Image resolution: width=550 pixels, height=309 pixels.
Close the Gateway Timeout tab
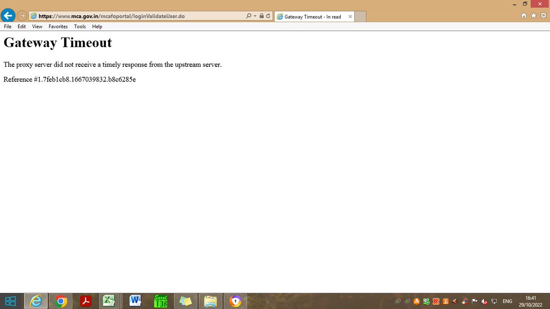point(350,17)
